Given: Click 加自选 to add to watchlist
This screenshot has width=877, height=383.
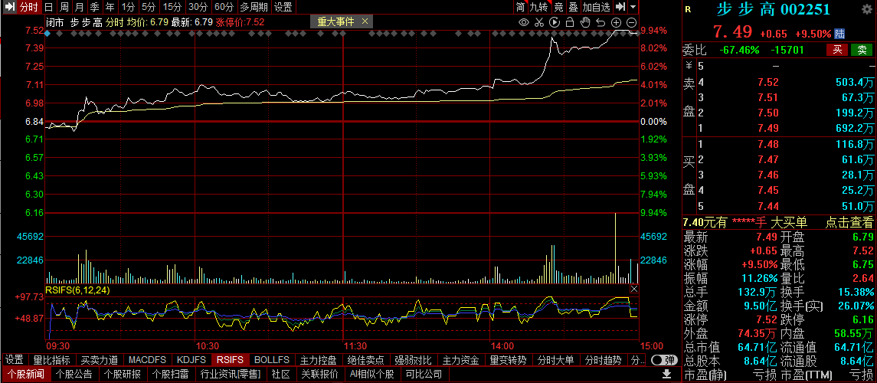Looking at the screenshot, I should coord(596,7).
